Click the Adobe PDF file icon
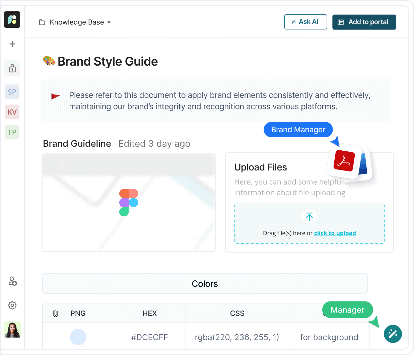This screenshot has height=355, width=414. pyautogui.click(x=344, y=161)
